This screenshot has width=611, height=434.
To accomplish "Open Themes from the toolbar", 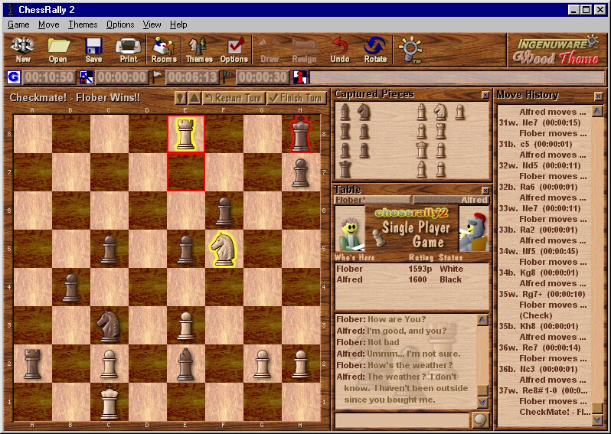I will tap(199, 50).
